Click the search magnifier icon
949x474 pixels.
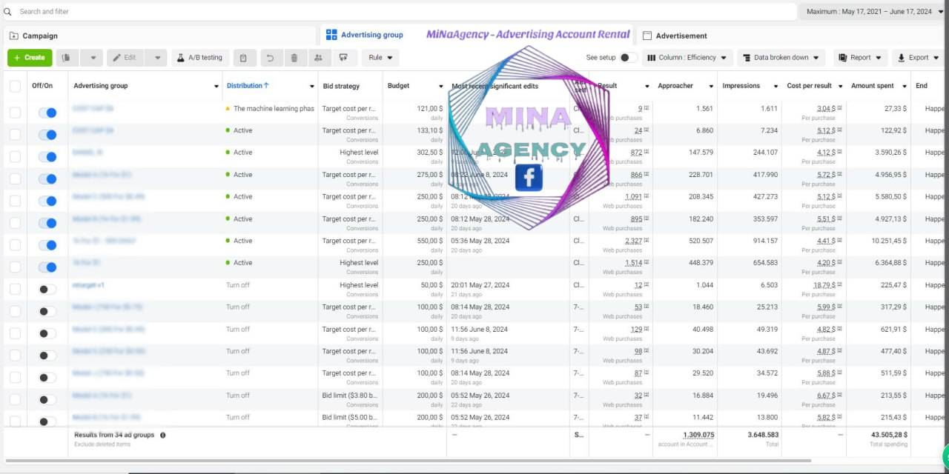click(7, 12)
